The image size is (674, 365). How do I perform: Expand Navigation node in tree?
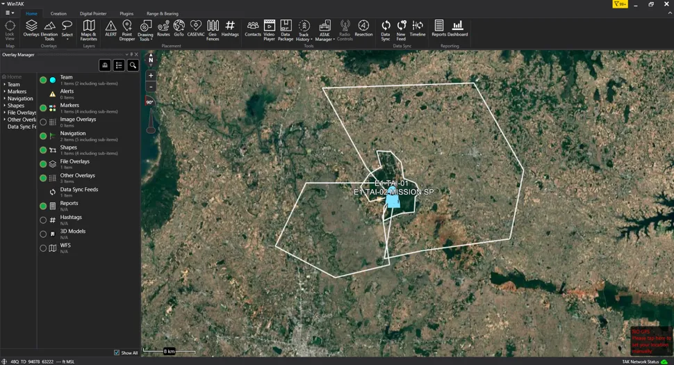coord(5,99)
